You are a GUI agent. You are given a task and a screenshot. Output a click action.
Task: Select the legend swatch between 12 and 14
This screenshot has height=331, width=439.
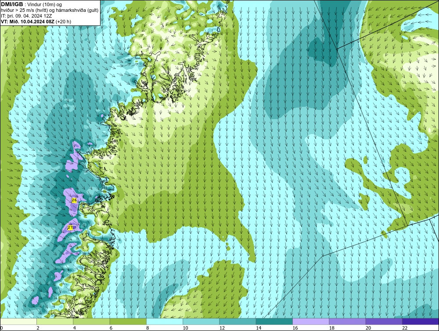(237, 321)
